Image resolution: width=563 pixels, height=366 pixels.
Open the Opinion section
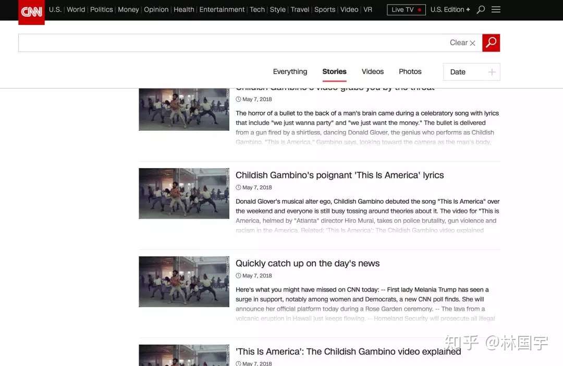[156, 10]
